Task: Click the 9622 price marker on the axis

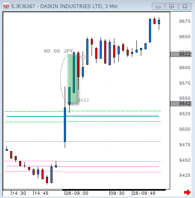Action: tap(181, 54)
